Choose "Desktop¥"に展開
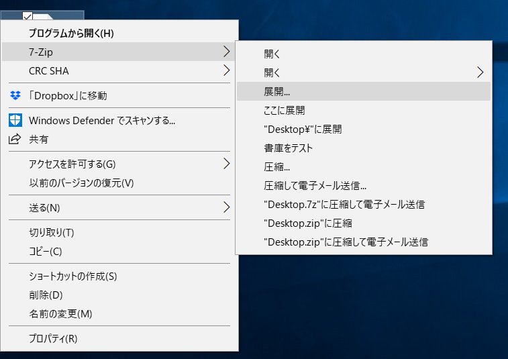This screenshot has width=508, height=359. click(x=364, y=129)
